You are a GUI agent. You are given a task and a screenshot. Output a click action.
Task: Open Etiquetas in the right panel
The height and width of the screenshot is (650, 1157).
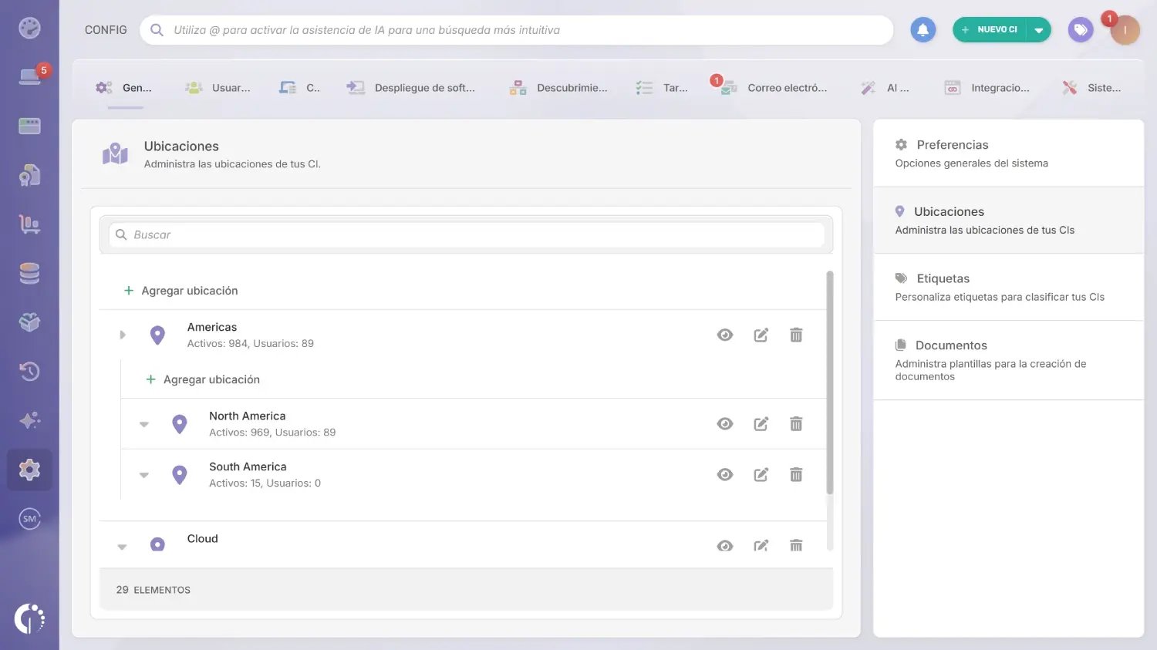1008,287
